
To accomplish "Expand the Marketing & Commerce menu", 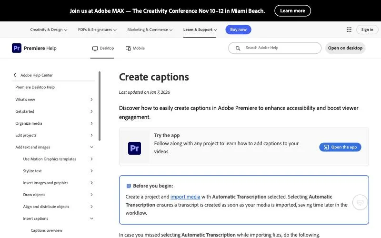I will (150, 30).
